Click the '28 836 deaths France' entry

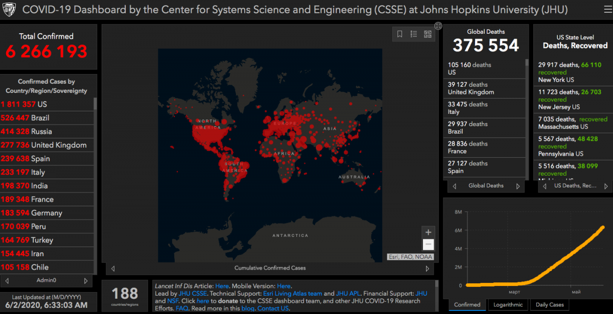point(484,148)
